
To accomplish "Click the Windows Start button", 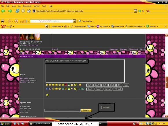I will tap(5, 124).
